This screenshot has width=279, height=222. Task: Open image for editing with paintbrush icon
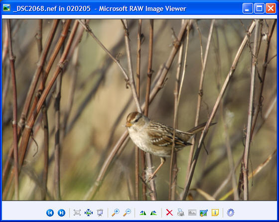coord(204,213)
